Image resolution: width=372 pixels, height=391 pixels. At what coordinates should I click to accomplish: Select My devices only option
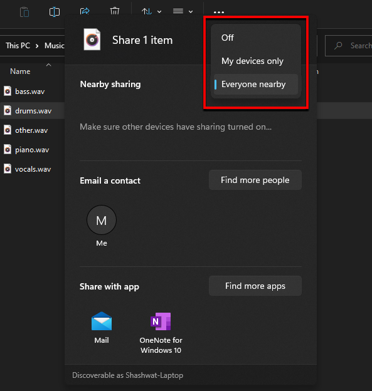[x=256, y=61]
